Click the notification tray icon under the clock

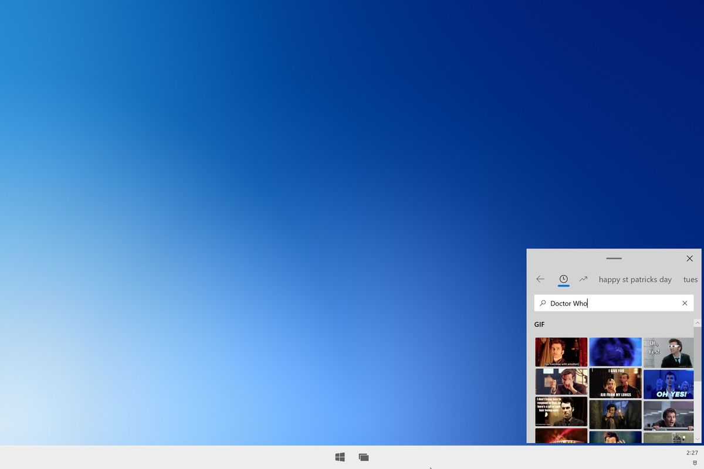(x=695, y=463)
